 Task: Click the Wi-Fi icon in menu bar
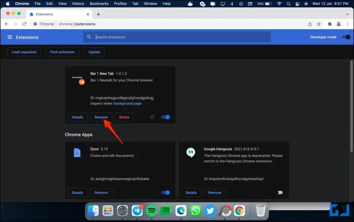tap(279, 3)
